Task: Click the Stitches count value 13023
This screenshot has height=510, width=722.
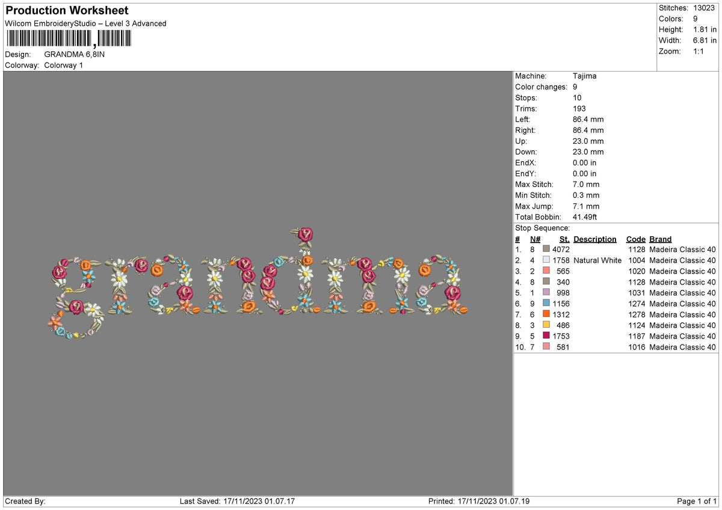Action: click(705, 8)
